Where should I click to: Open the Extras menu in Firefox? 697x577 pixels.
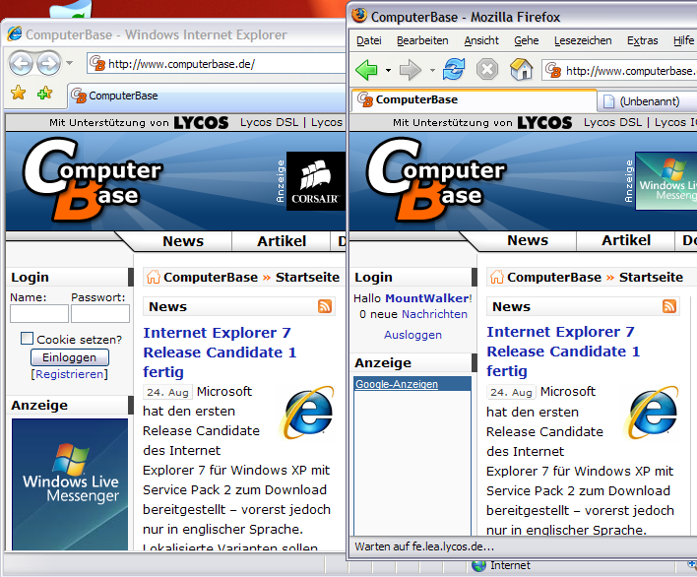coord(642,40)
